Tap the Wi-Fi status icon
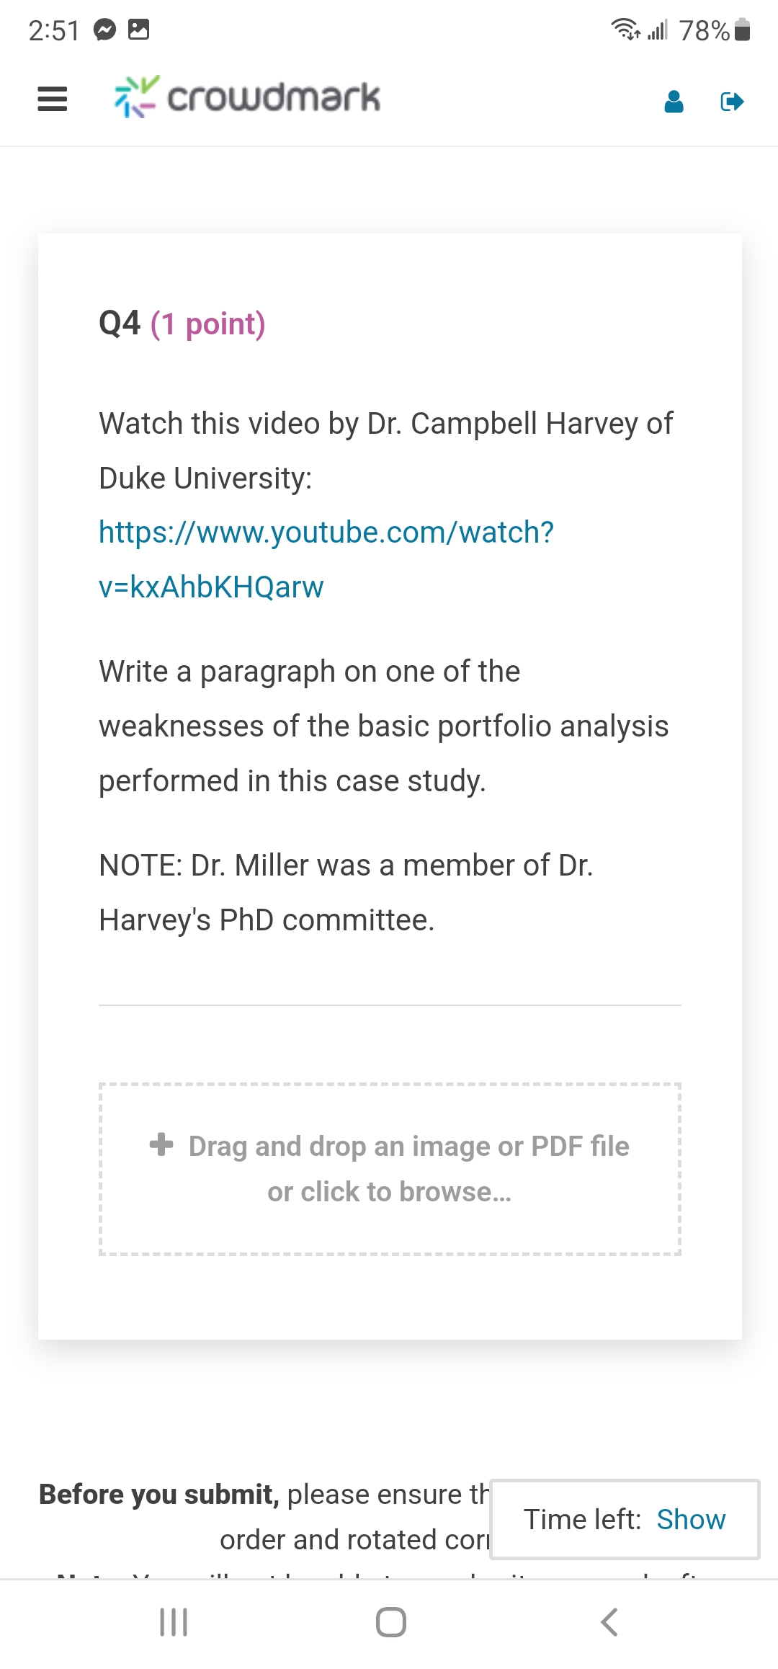Screen dimensions: 778x1669 [625, 30]
